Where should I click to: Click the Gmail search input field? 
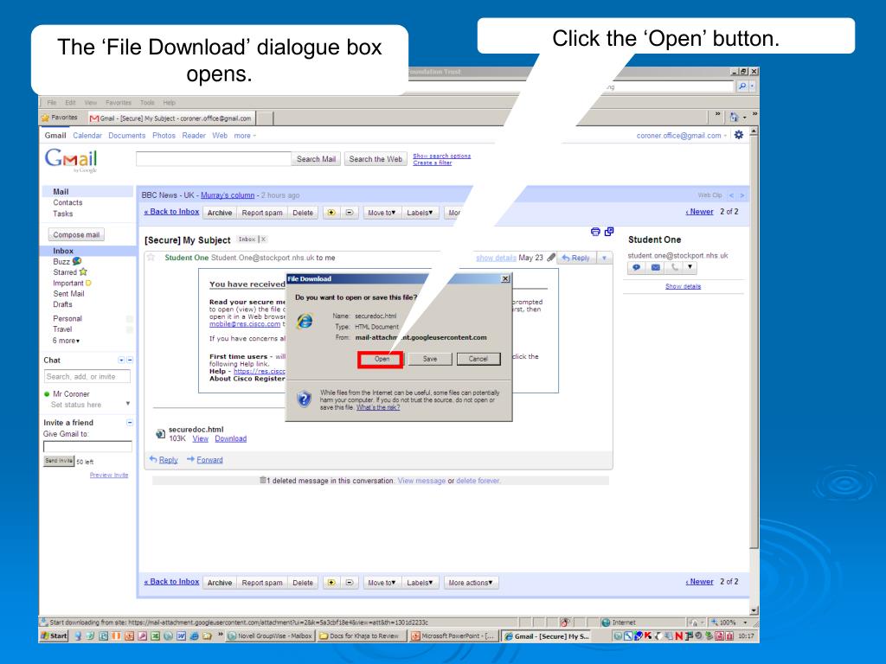pyautogui.click(x=214, y=159)
